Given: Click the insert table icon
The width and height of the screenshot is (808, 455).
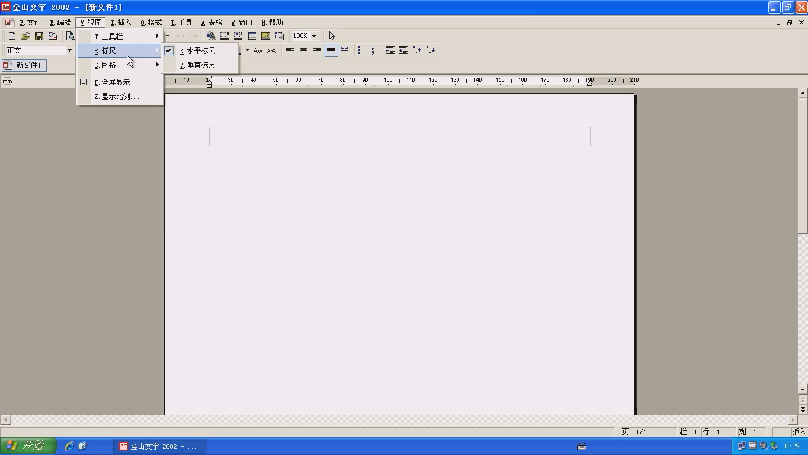Looking at the screenshot, I should coord(252,36).
